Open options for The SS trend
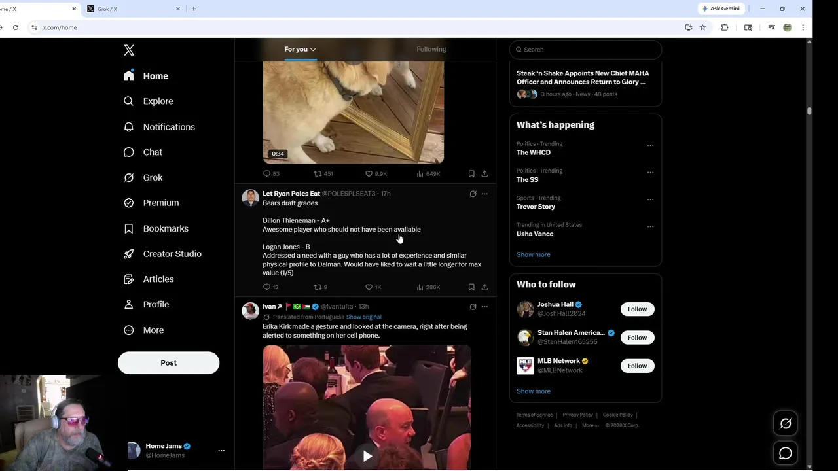The width and height of the screenshot is (838, 471). pyautogui.click(x=650, y=173)
